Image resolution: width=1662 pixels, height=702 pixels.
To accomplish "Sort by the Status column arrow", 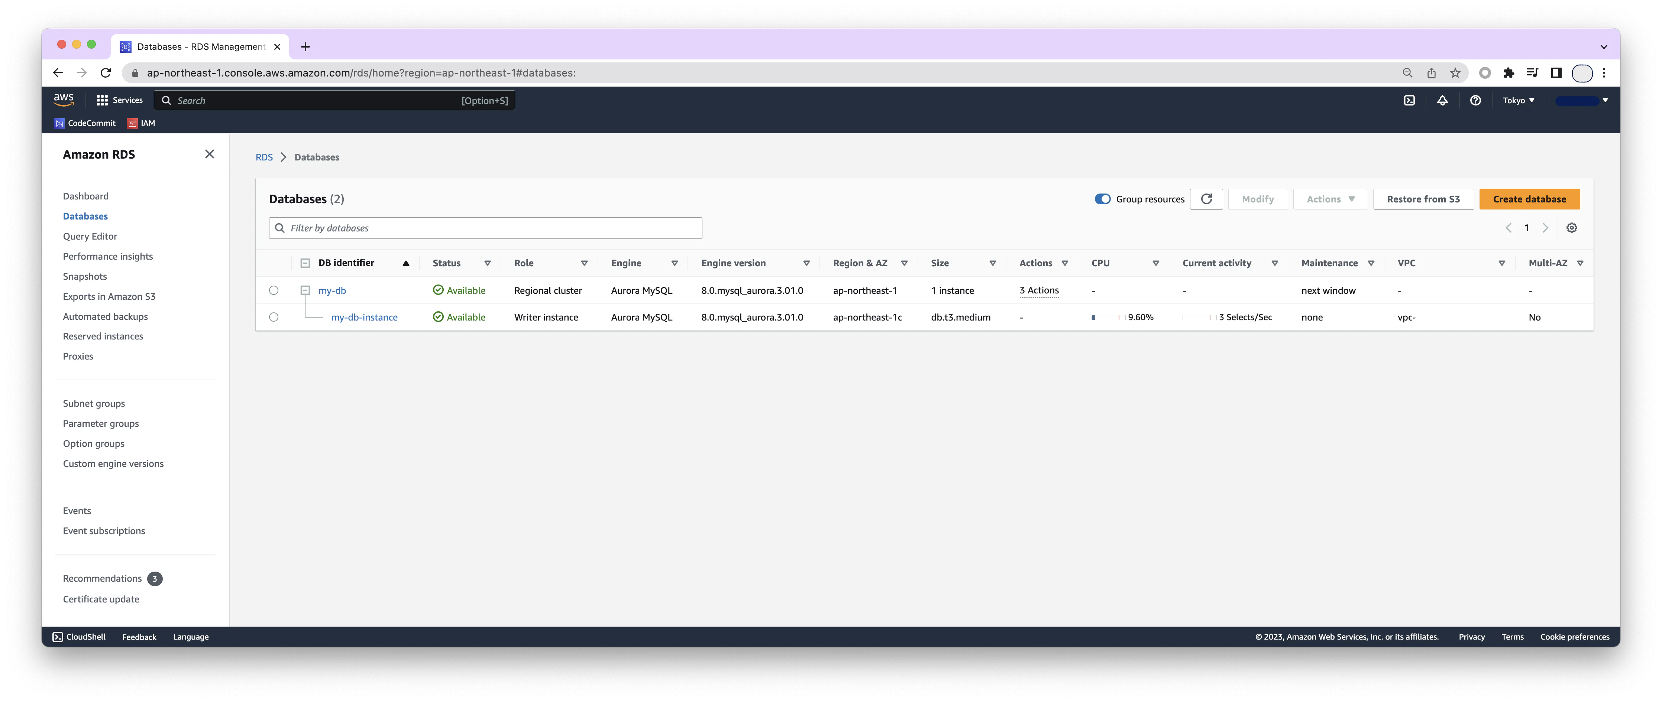I will 487,264.
